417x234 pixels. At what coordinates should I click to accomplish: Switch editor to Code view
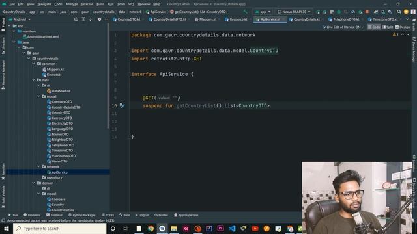pos(374,27)
